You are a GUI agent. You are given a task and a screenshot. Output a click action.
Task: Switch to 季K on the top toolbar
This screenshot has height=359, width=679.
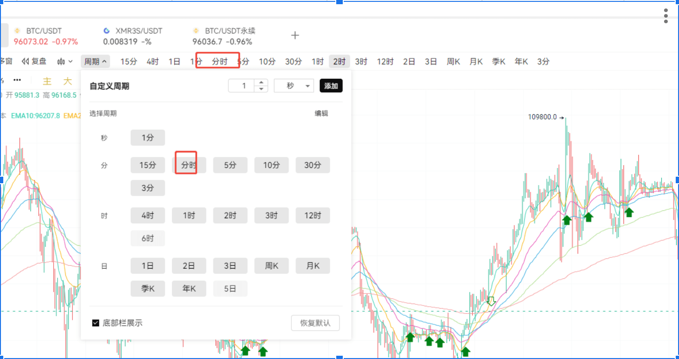(498, 61)
